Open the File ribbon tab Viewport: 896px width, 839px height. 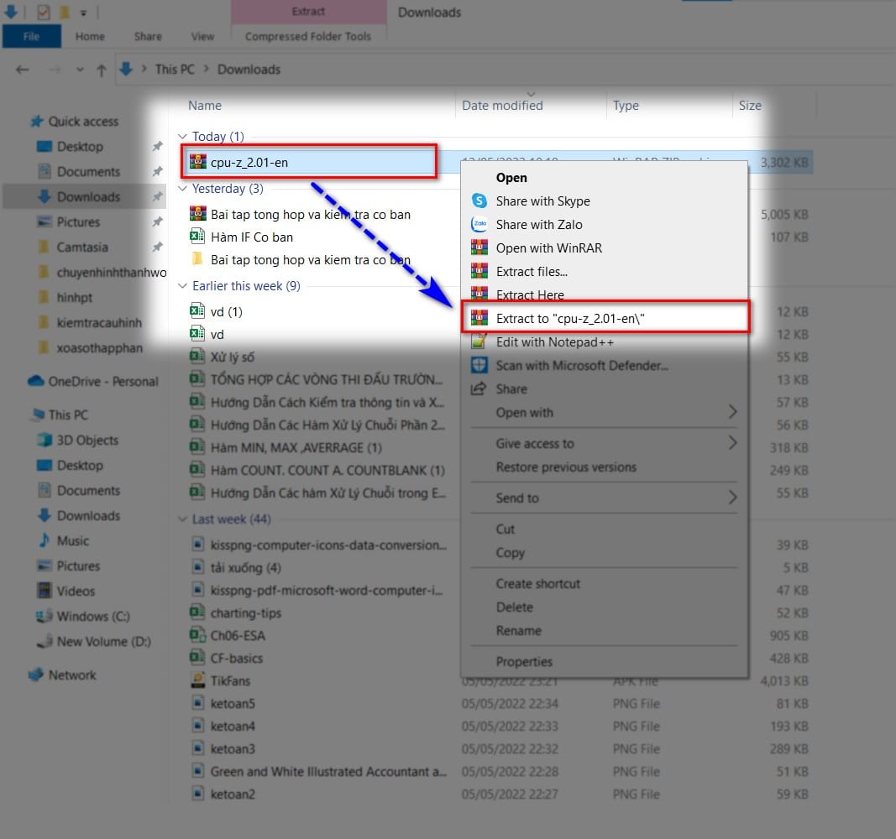click(31, 37)
